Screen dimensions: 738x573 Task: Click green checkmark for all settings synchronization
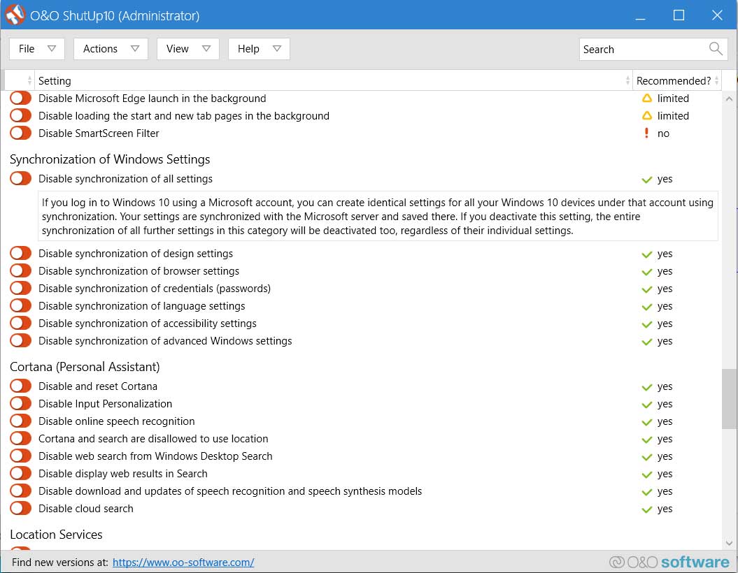click(x=647, y=179)
